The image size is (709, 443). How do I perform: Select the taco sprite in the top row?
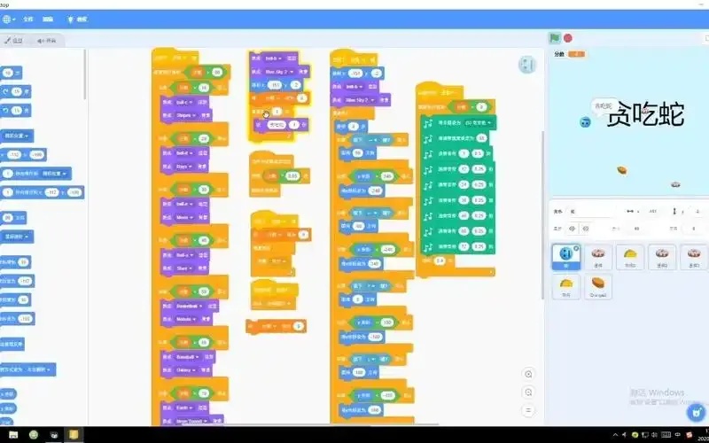630,257
